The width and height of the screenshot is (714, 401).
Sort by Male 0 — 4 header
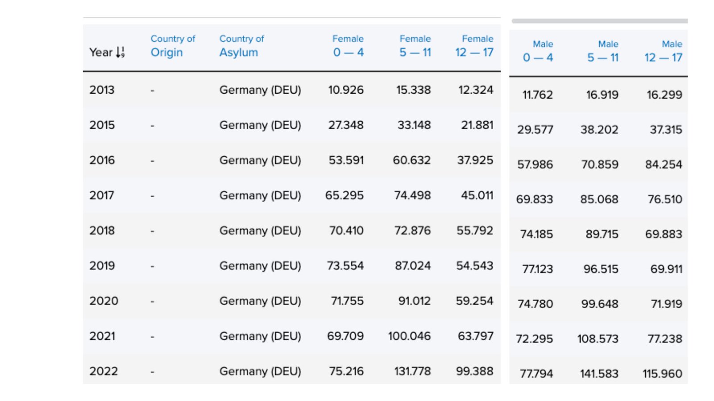tap(538, 51)
